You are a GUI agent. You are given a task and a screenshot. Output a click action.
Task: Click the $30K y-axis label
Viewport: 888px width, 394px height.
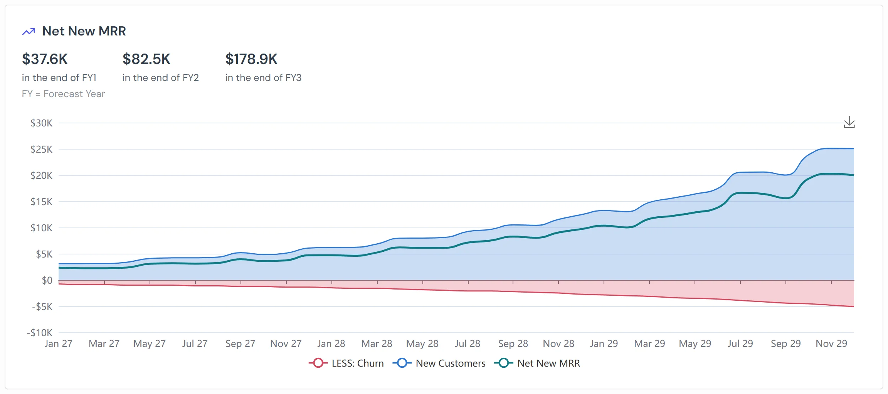41,123
